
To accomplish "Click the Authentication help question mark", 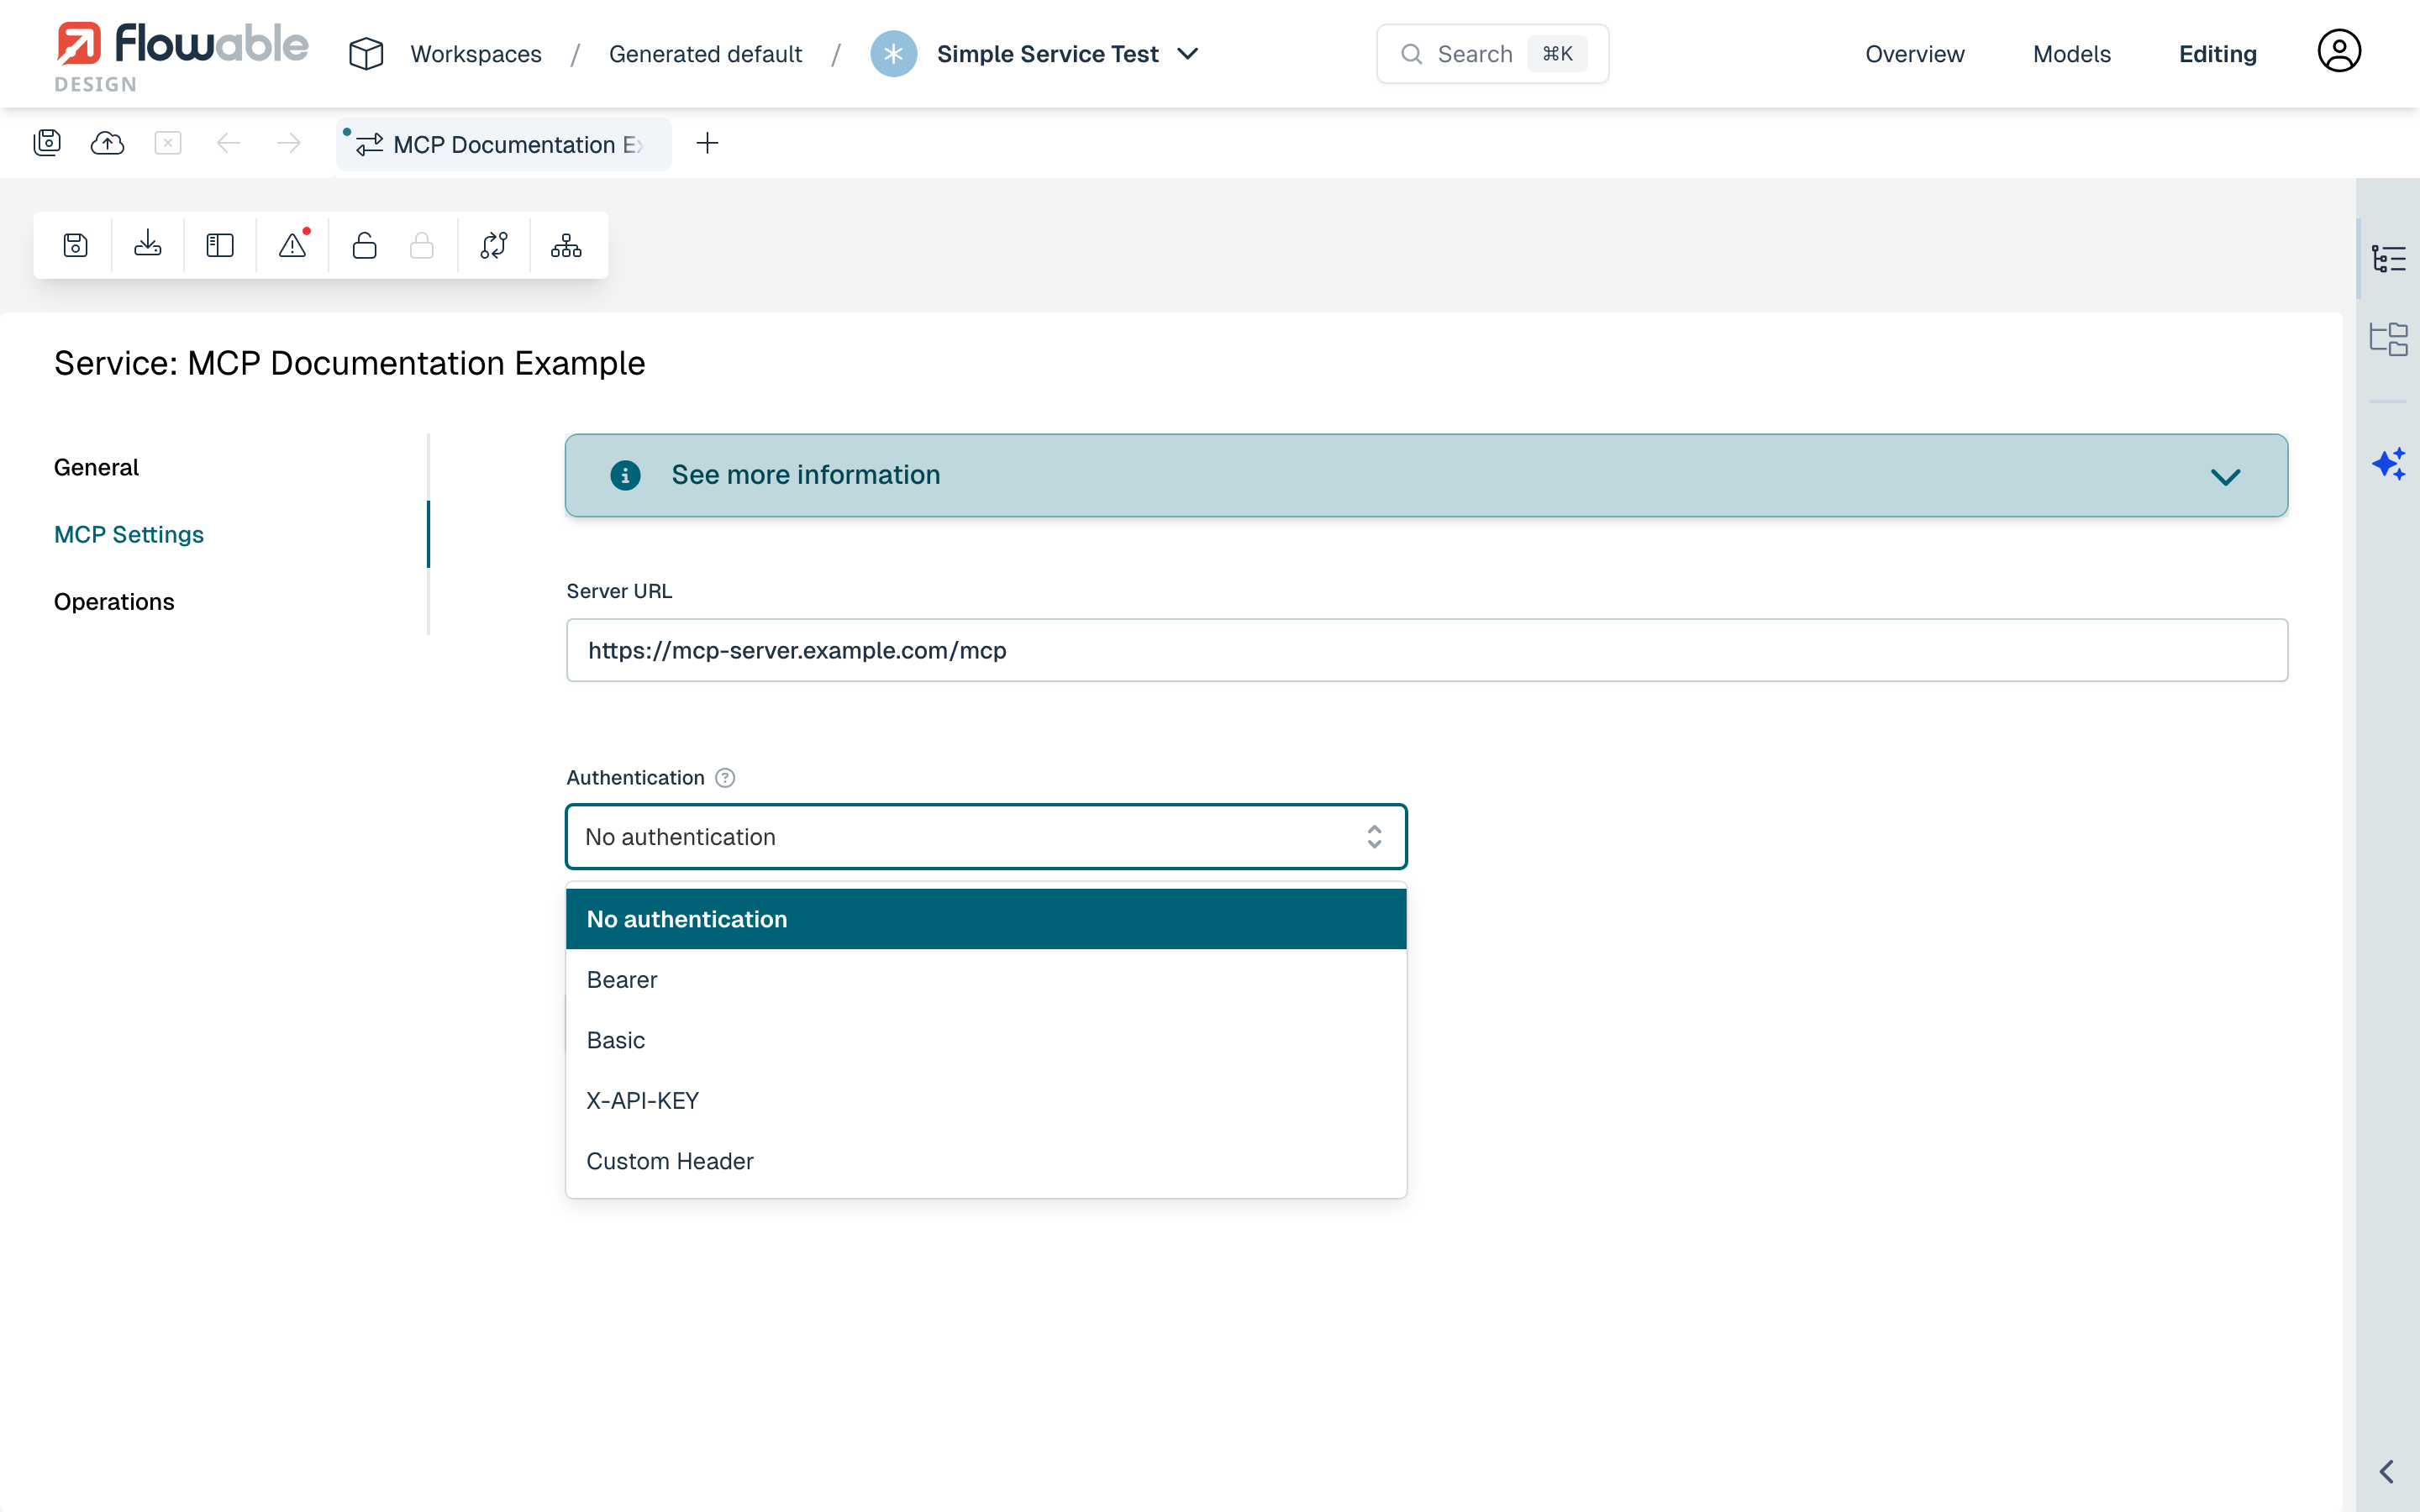I will tap(724, 777).
